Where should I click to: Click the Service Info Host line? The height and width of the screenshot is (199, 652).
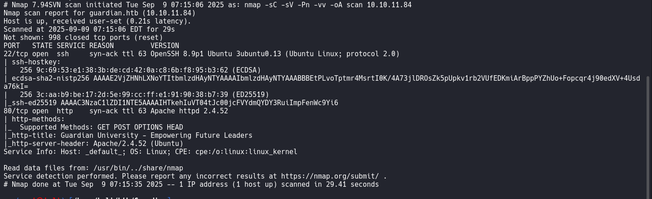tap(151, 152)
